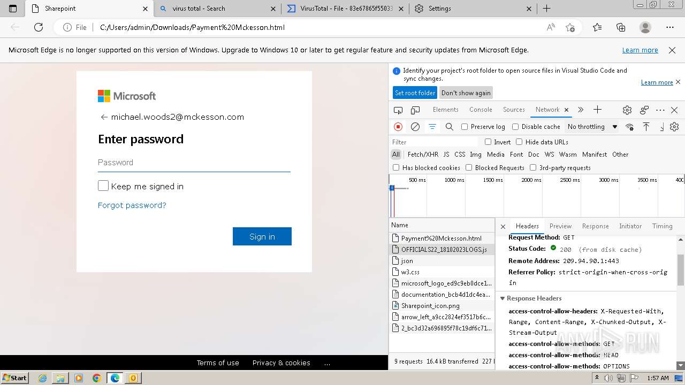Open Network panel settings gear
This screenshot has height=385, width=685.
674,127
